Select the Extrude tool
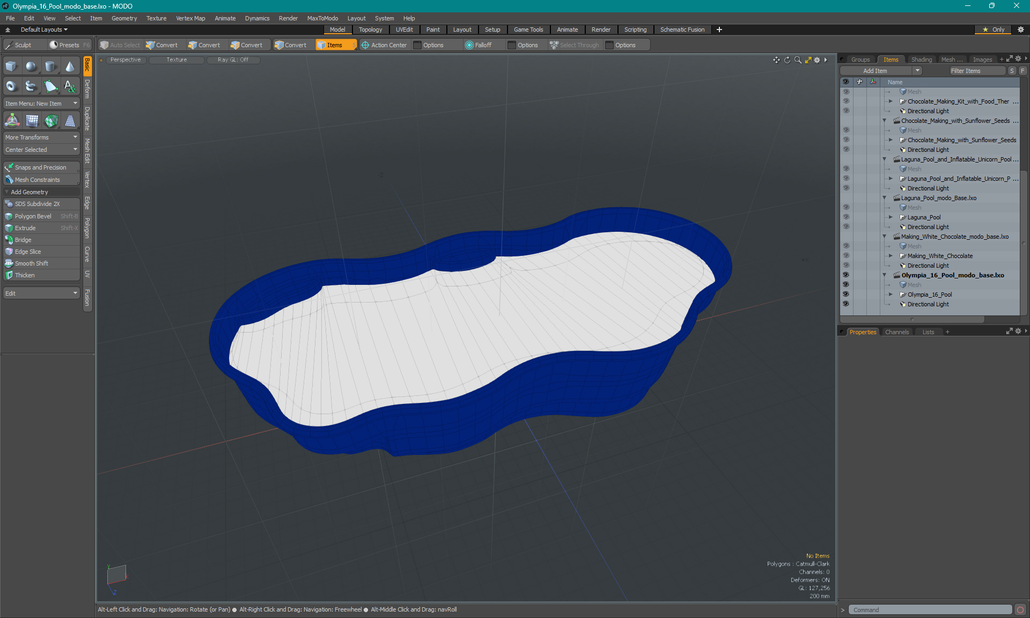This screenshot has height=618, width=1030. (x=26, y=227)
